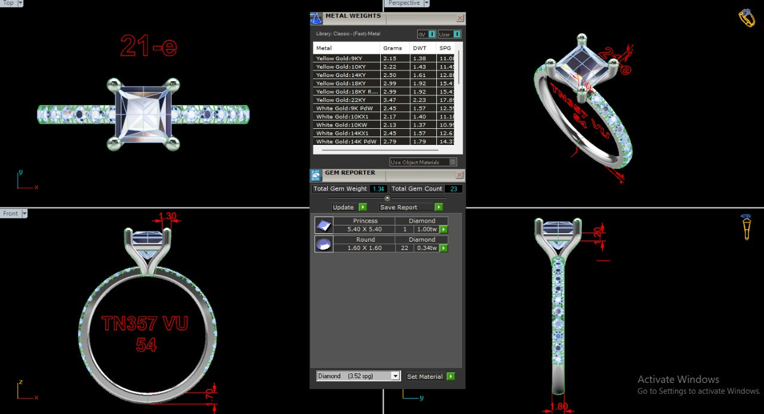The height and width of the screenshot is (414, 764).
Task: Toggle the User switch in Metal Weights
Action: 449,35
